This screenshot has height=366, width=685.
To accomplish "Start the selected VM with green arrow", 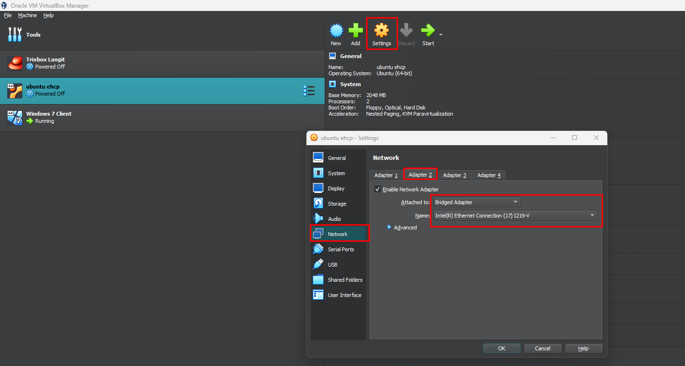I will coord(428,30).
